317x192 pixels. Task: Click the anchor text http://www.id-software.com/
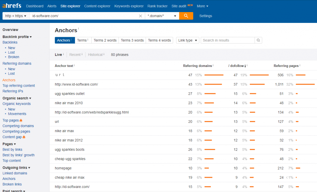click(76, 84)
